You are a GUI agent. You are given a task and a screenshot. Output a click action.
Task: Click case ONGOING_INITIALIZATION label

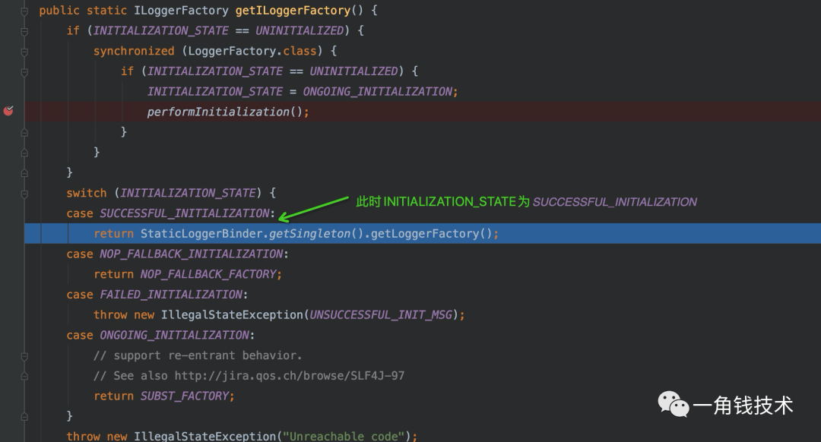click(x=160, y=335)
